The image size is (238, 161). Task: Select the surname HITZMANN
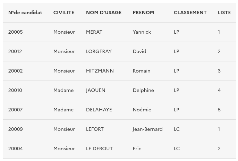pyautogui.click(x=100, y=71)
